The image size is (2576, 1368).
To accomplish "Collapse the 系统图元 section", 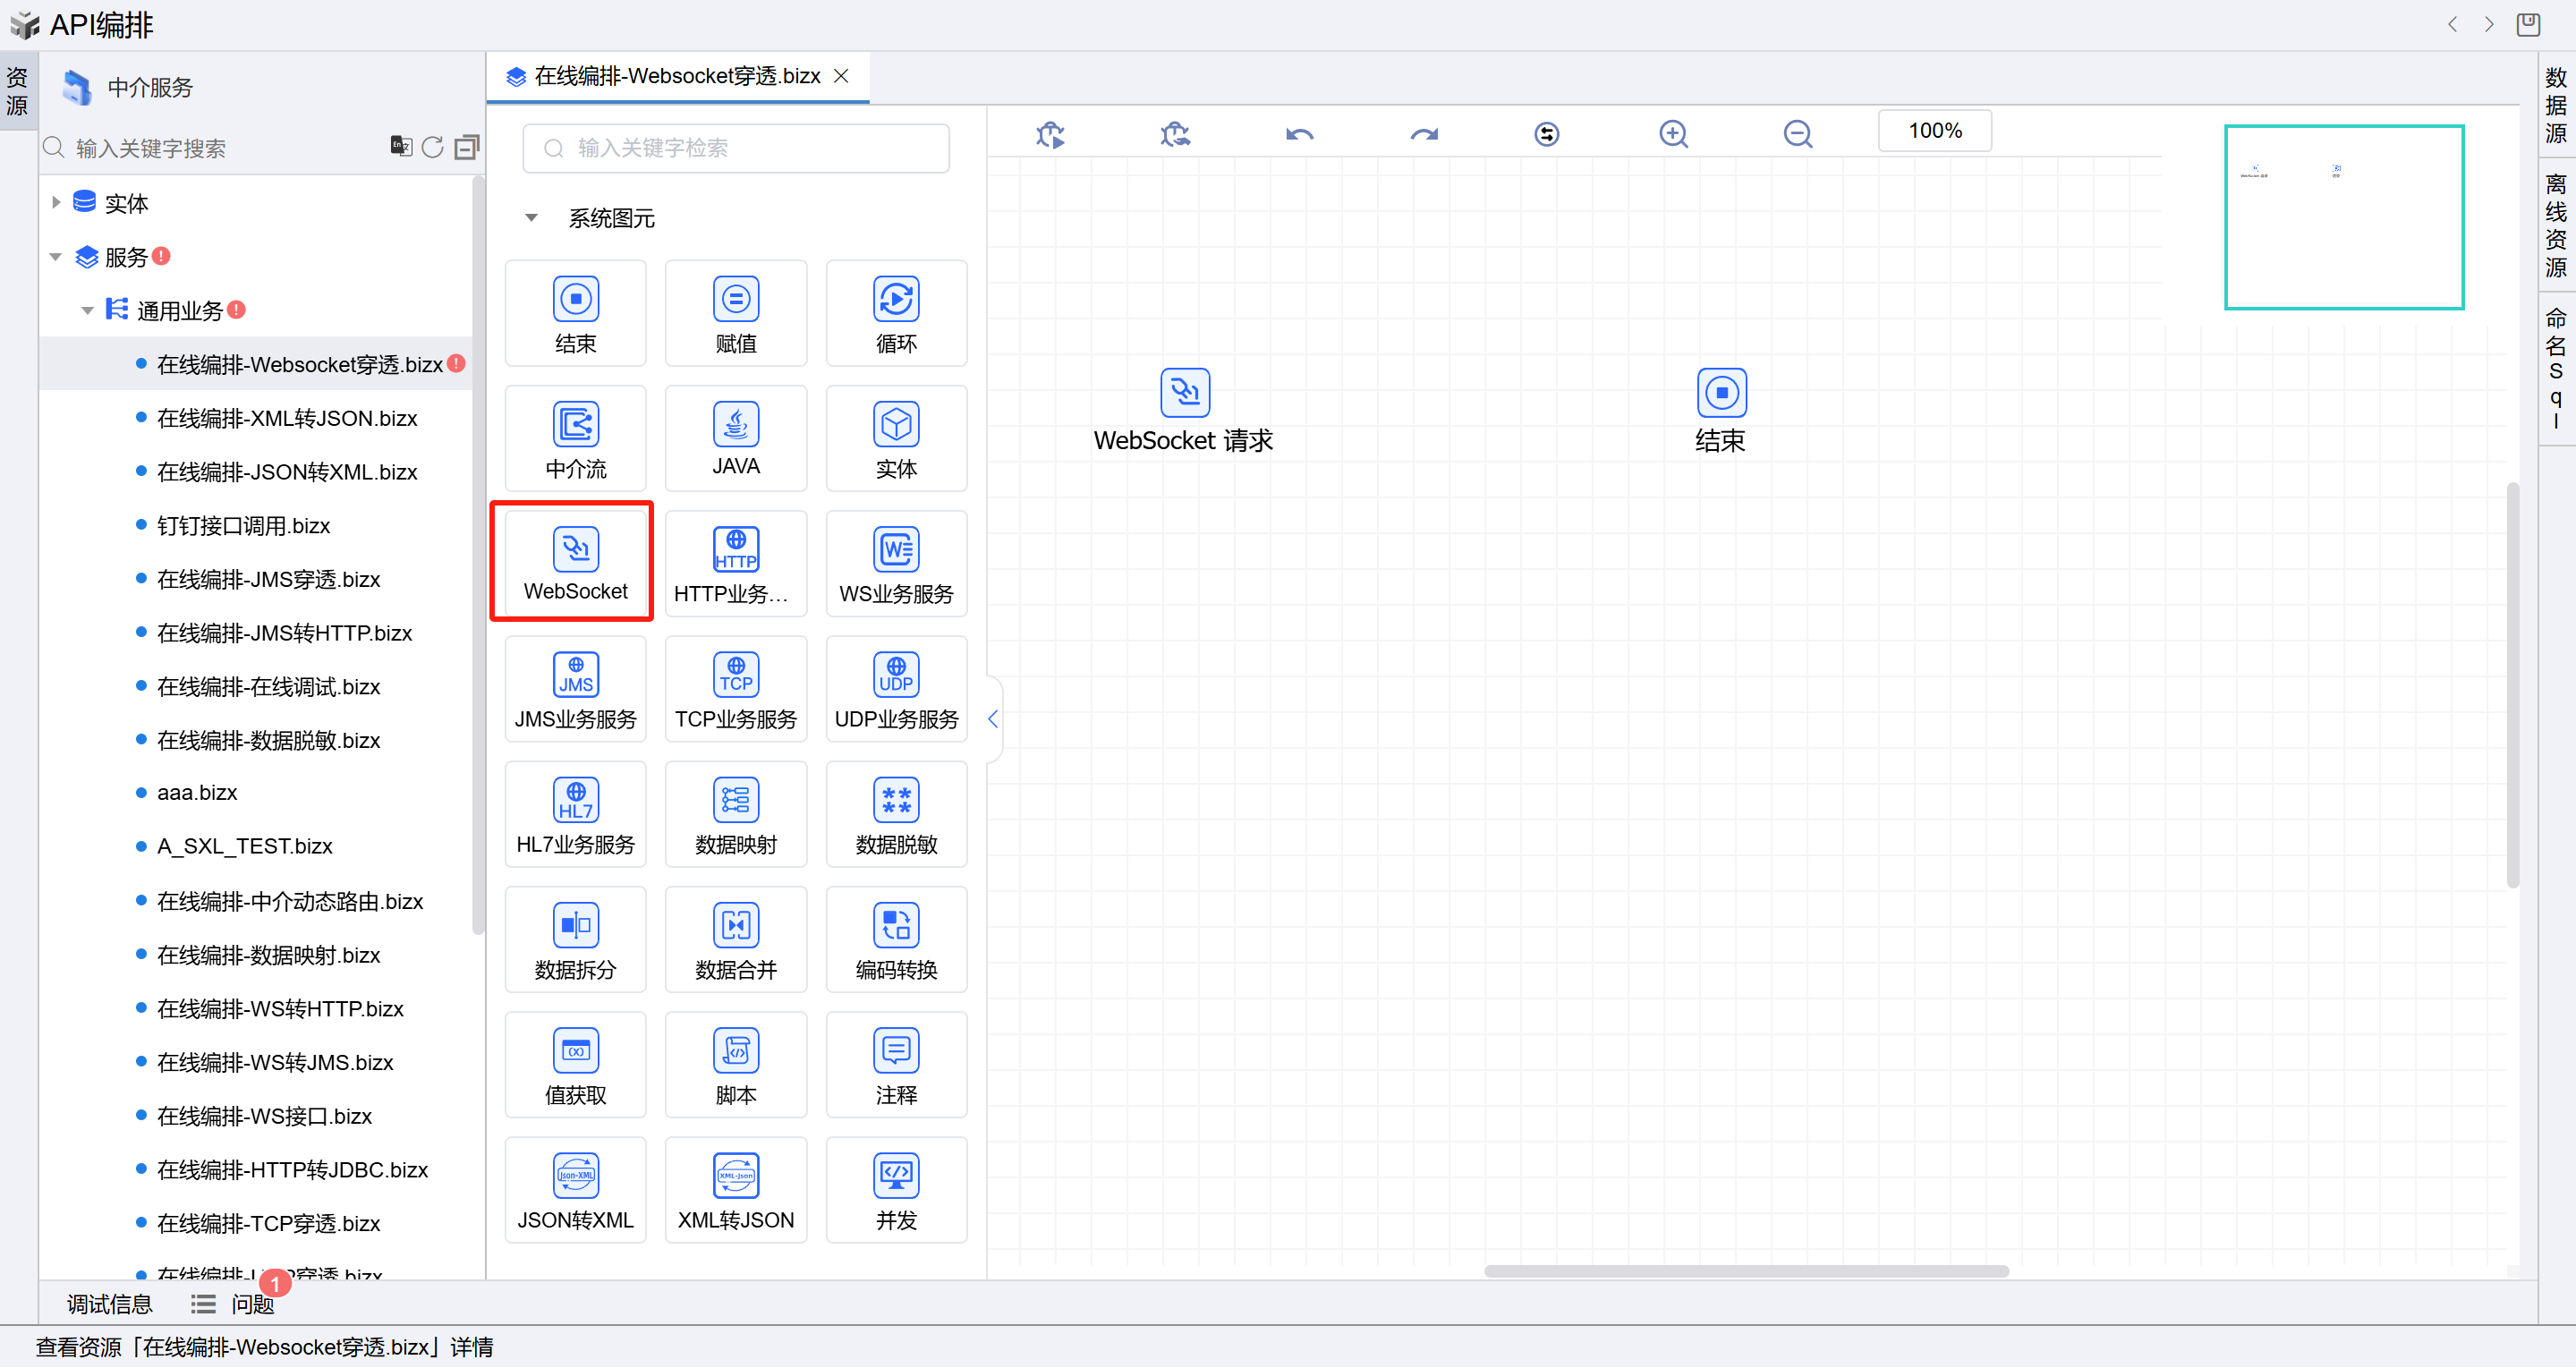I will [x=532, y=218].
